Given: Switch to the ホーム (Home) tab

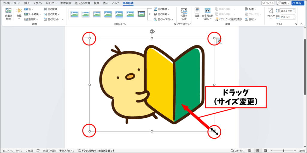Looking at the screenshot, I should click(x=17, y=3).
